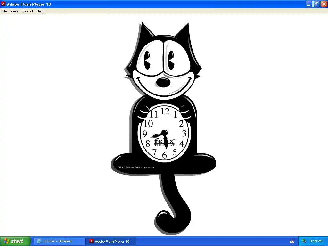The height and width of the screenshot is (246, 328).
Task: Click the keyboard icon in system tray
Action: pos(292,242)
